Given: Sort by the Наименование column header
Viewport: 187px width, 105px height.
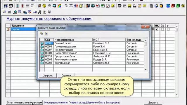Looking at the screenshot, I should (73, 40).
